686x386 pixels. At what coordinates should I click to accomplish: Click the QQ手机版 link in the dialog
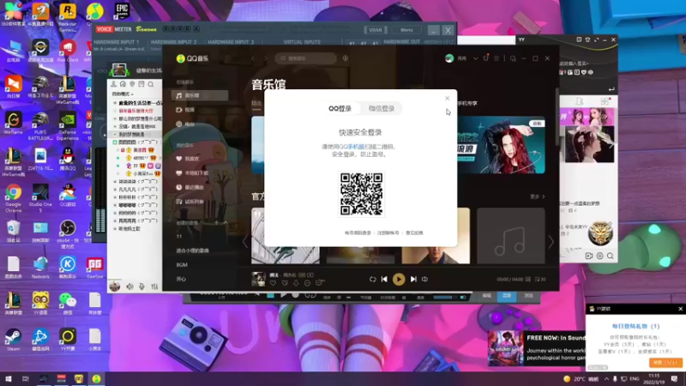352,147
